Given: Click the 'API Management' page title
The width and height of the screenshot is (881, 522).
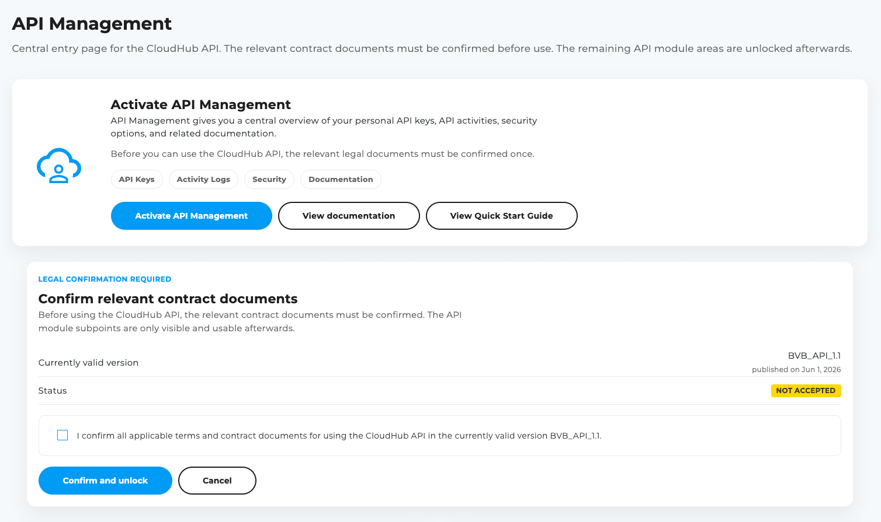Looking at the screenshot, I should [x=92, y=24].
